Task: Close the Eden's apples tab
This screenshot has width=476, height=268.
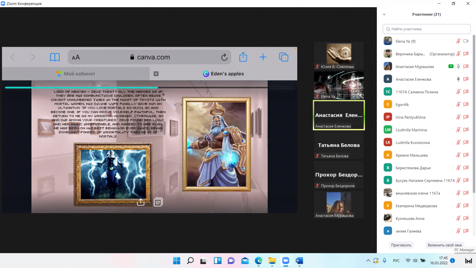Action: tap(156, 74)
